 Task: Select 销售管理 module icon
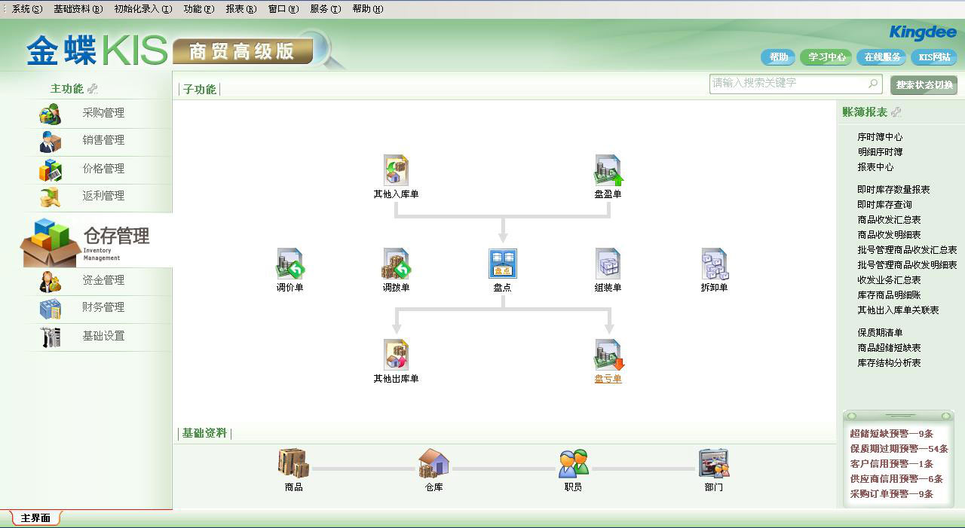pos(50,141)
